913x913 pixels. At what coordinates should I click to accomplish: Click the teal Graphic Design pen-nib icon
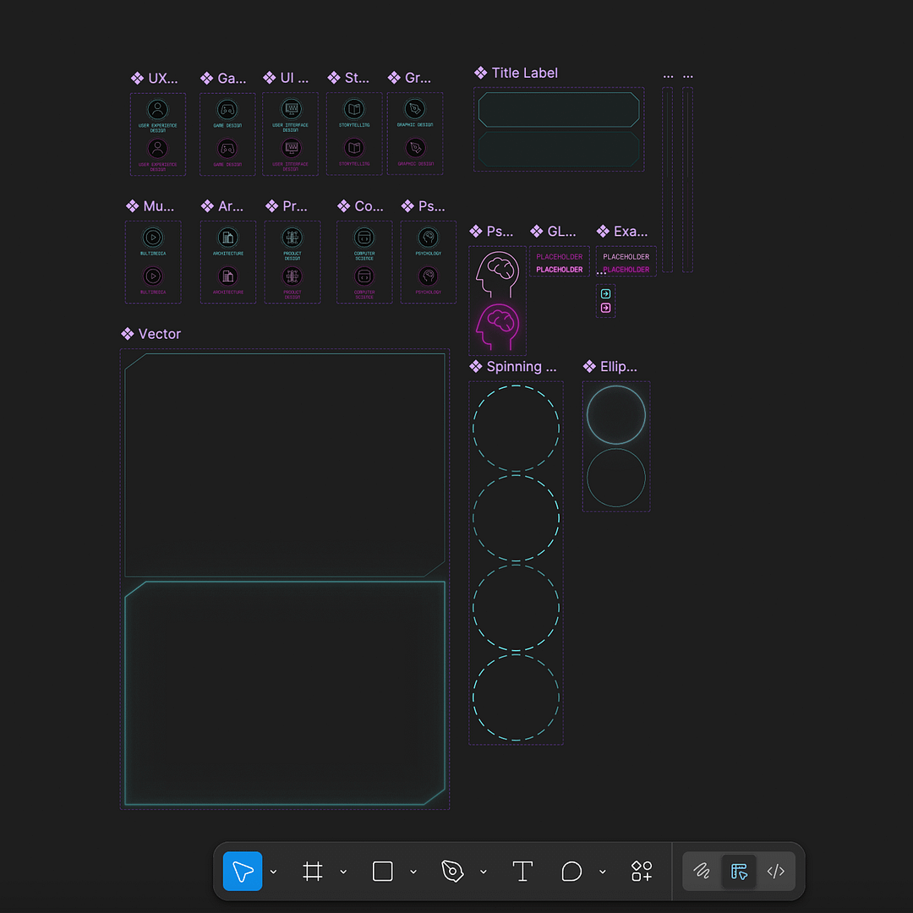pyautogui.click(x=415, y=108)
